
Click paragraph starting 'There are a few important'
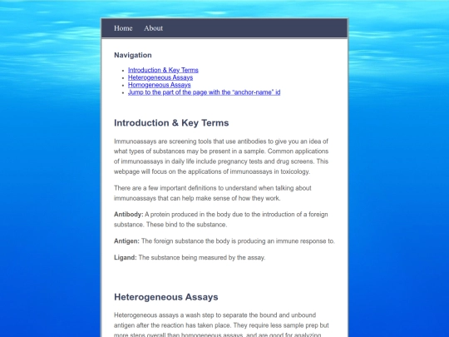[x=213, y=193]
